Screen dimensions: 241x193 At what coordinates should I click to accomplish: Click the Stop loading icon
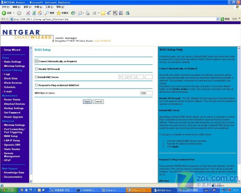point(28,13)
